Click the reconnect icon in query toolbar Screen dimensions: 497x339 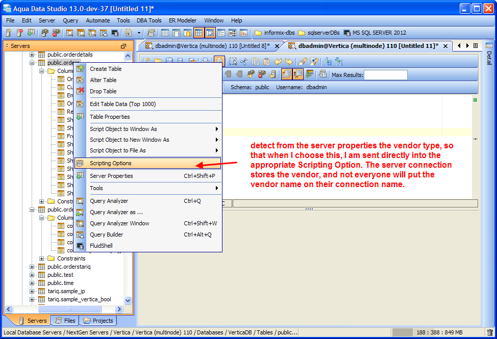(x=251, y=74)
